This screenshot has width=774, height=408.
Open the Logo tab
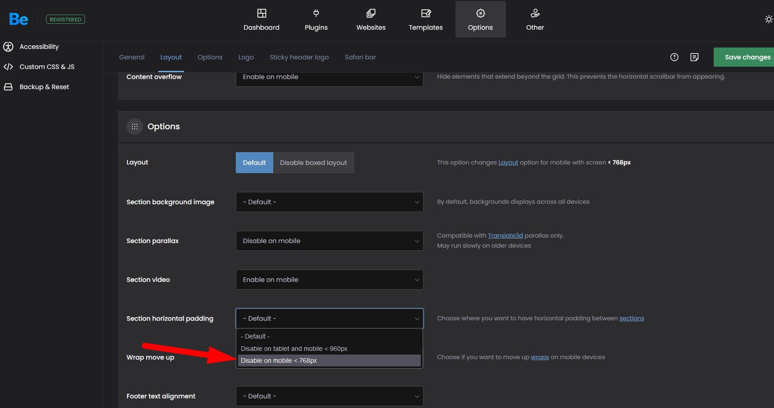(246, 57)
